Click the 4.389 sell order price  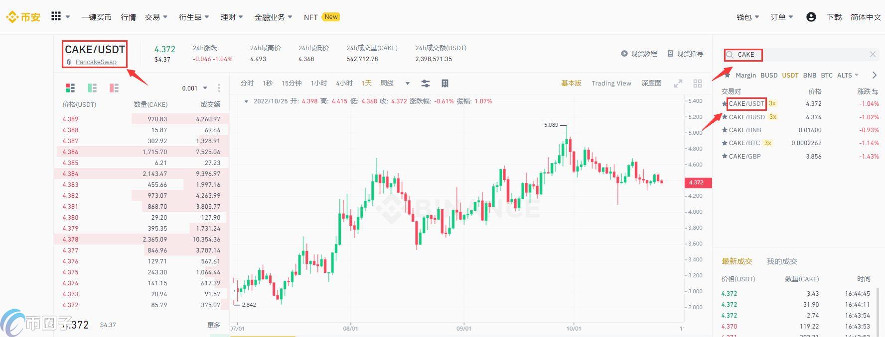(x=70, y=119)
